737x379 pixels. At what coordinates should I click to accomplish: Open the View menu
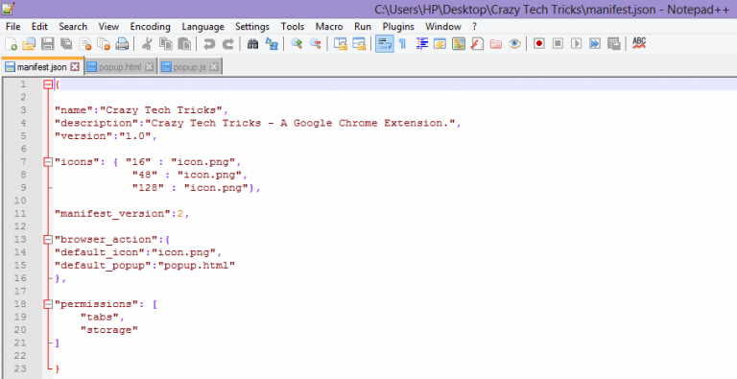click(108, 26)
